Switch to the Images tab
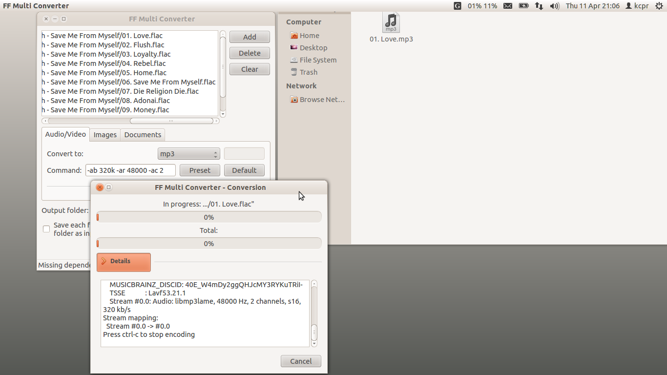Image resolution: width=667 pixels, height=375 pixels. click(105, 135)
